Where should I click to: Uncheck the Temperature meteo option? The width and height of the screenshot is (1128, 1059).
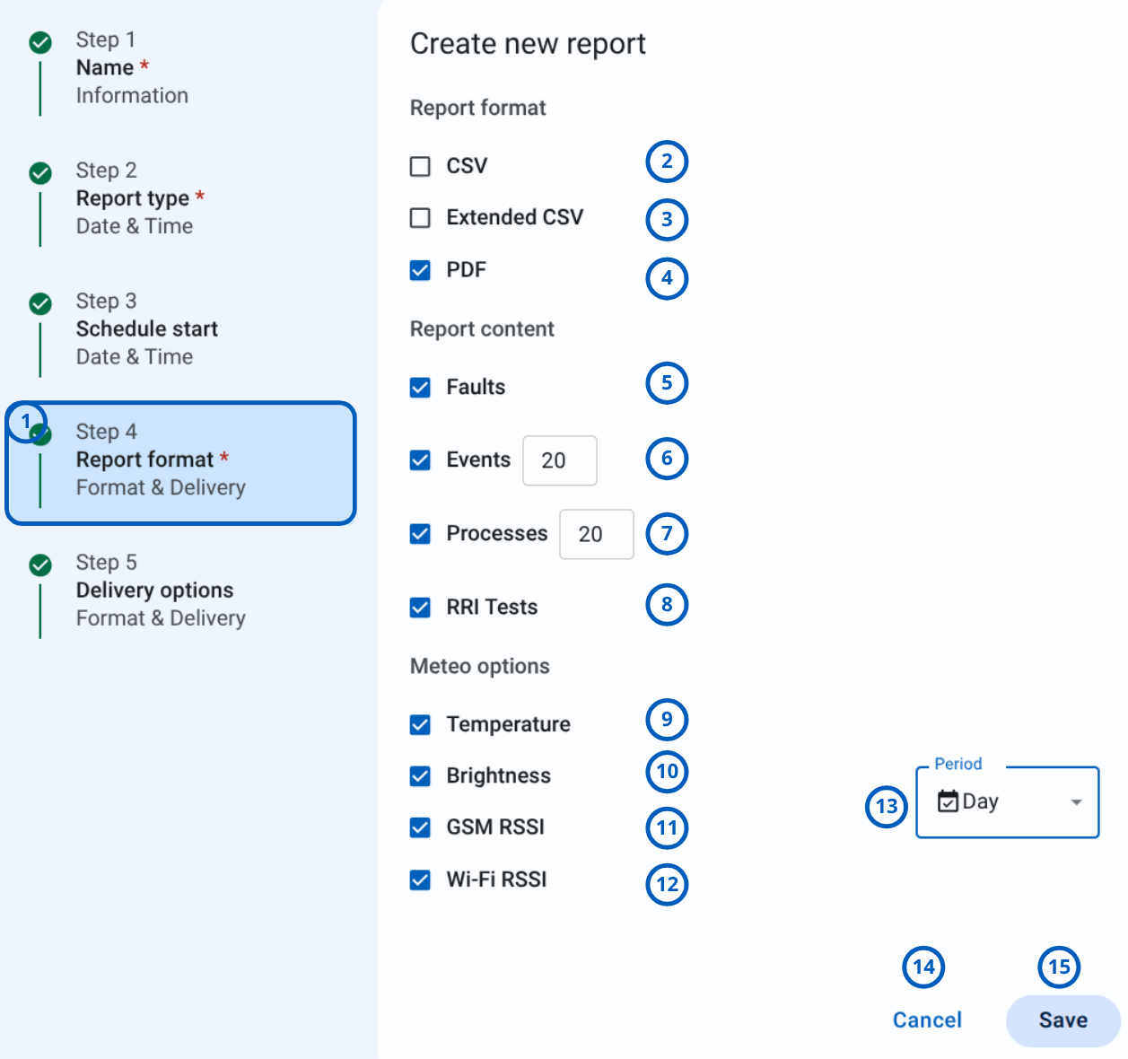point(420,724)
